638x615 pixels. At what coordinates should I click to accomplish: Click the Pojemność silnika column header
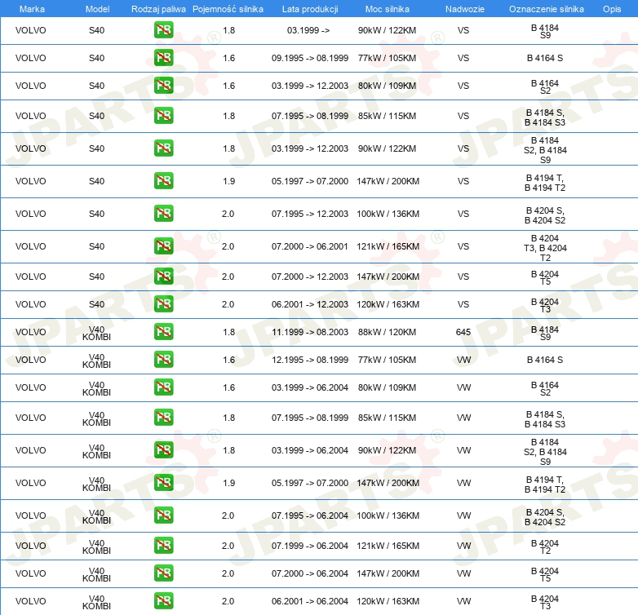pos(228,9)
